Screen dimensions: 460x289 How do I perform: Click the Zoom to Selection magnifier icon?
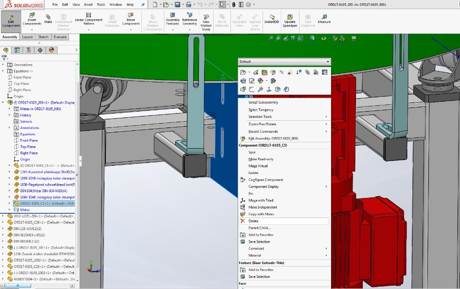(260, 89)
